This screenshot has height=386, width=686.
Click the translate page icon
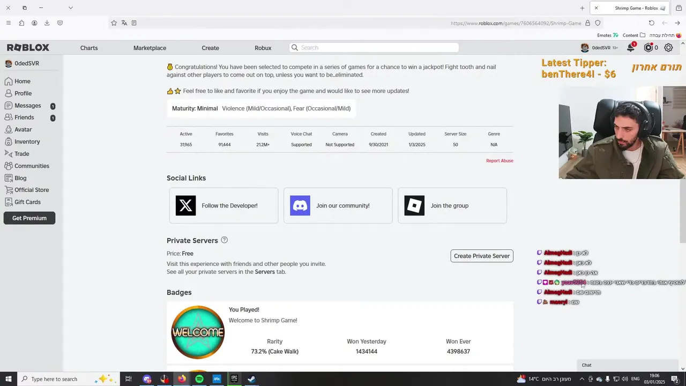pos(124,23)
